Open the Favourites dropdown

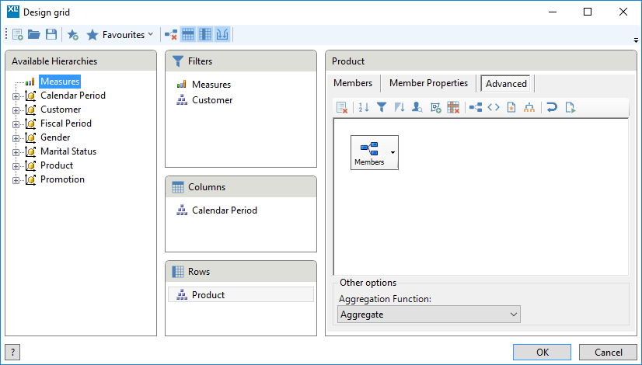click(120, 35)
